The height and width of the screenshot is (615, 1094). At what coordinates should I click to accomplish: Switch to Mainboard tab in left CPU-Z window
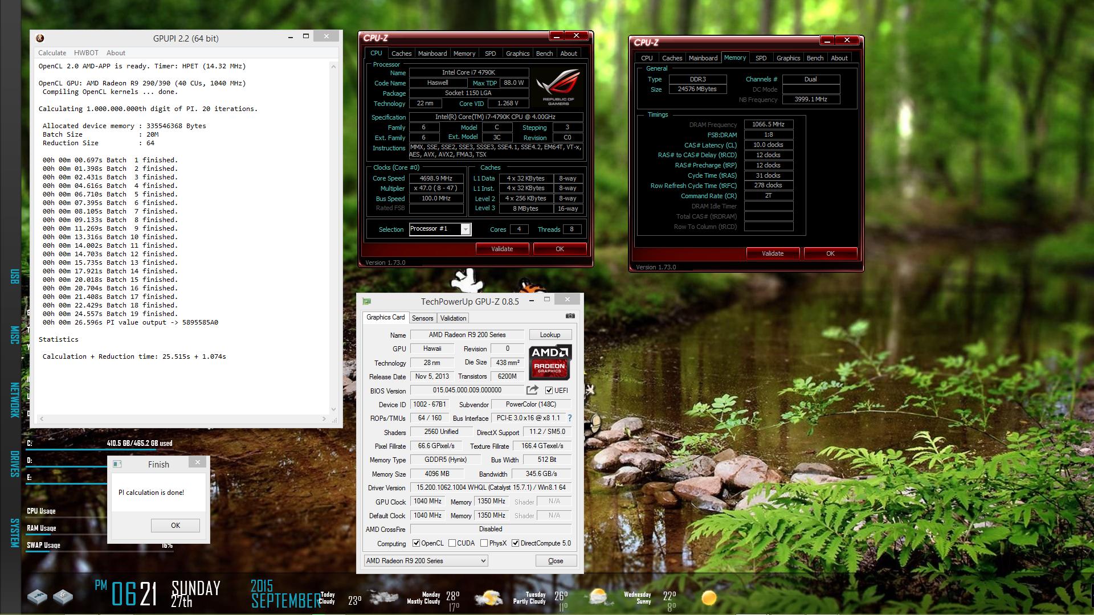click(x=432, y=54)
